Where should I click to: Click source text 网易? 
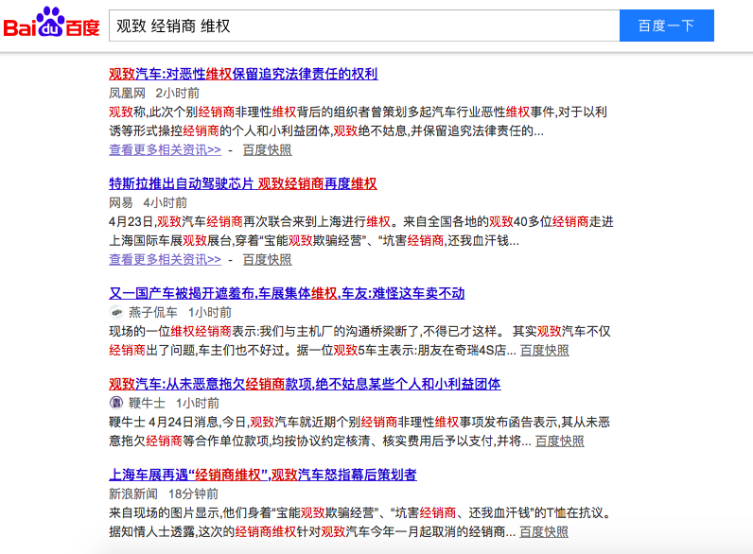click(x=121, y=202)
